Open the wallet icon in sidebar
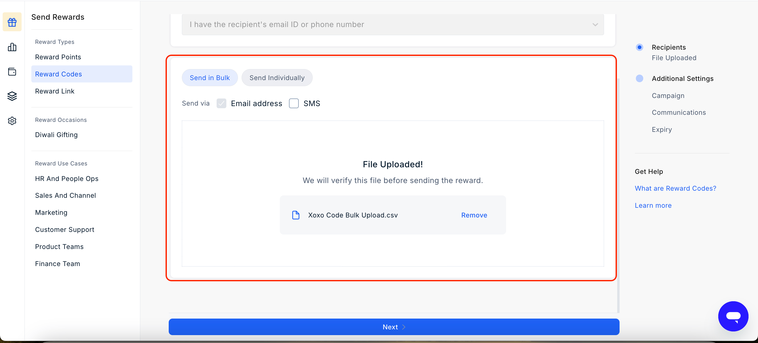Screen dimensions: 758x343 pyautogui.click(x=12, y=72)
